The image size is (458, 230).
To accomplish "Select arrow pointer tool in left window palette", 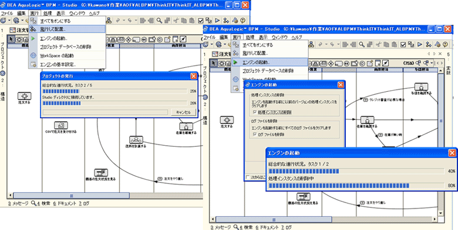I will pos(11,39).
